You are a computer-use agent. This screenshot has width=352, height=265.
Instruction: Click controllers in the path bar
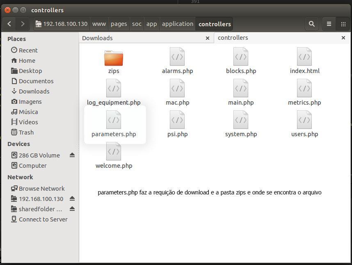click(215, 24)
